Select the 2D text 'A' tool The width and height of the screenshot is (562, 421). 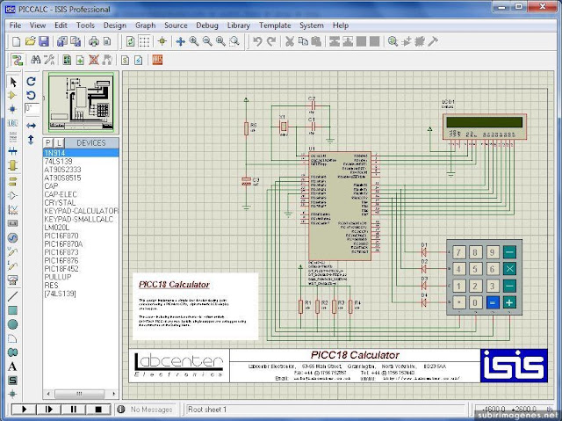click(12, 367)
